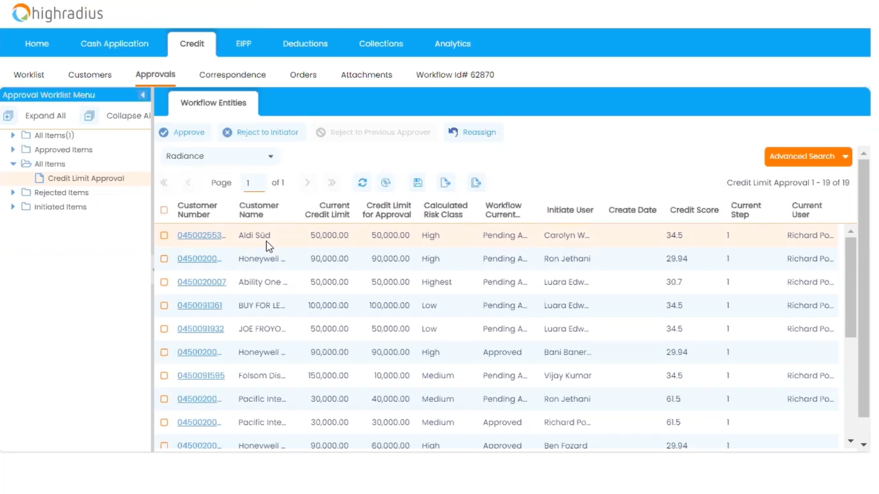Check the Folsom Dis row checkbox
Image resolution: width=879 pixels, height=494 pixels.
(163, 375)
